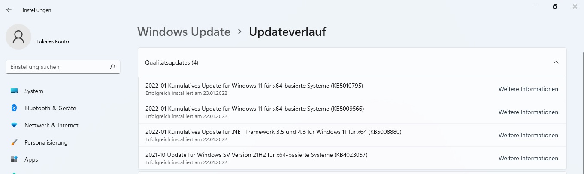This screenshot has height=174, width=584.
Task: Click the back arrow in Einstellungen
Action: click(x=9, y=10)
